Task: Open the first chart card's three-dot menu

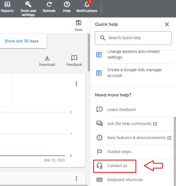Action: pyautogui.click(x=76, y=84)
